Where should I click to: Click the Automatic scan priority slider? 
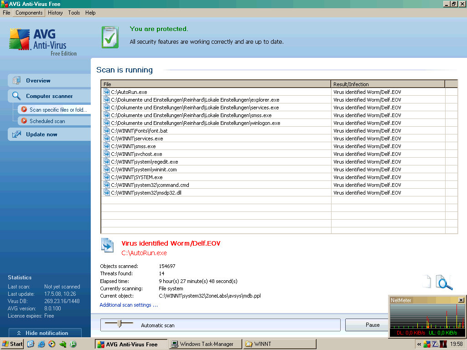(119, 324)
